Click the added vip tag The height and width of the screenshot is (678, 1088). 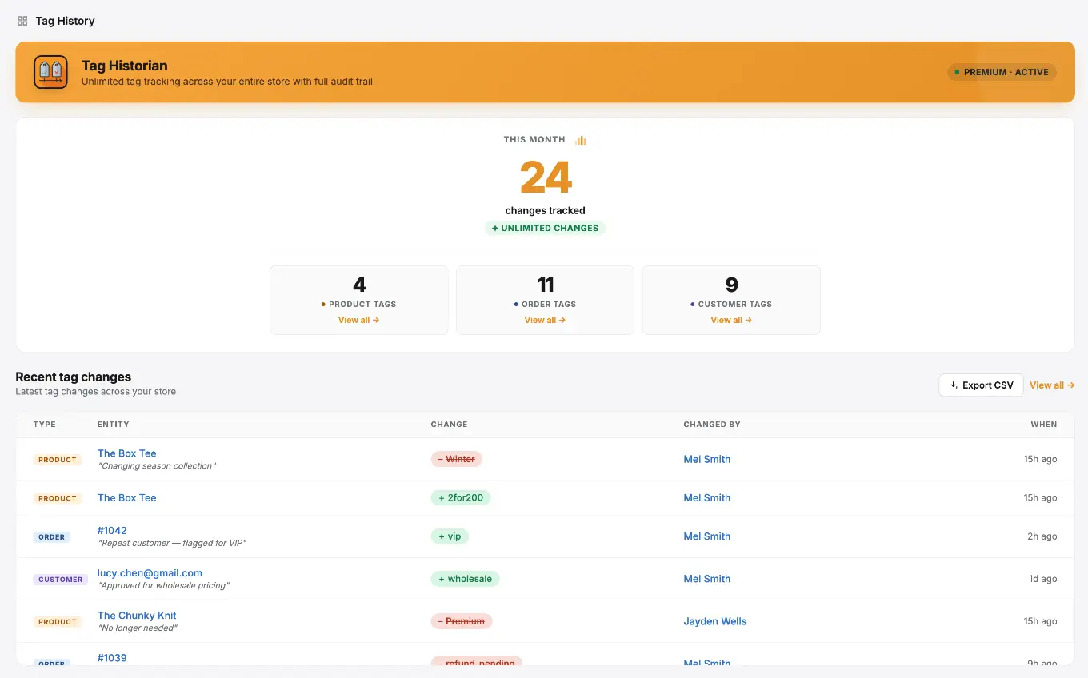450,536
